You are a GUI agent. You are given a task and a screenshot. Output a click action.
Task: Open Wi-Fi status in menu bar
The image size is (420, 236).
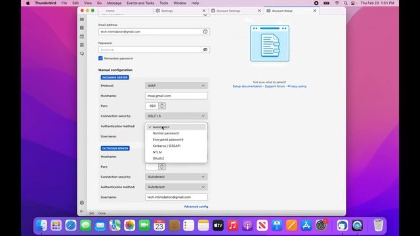(337, 3)
